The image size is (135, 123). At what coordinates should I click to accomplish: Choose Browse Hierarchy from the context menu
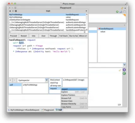click(x=74, y=104)
